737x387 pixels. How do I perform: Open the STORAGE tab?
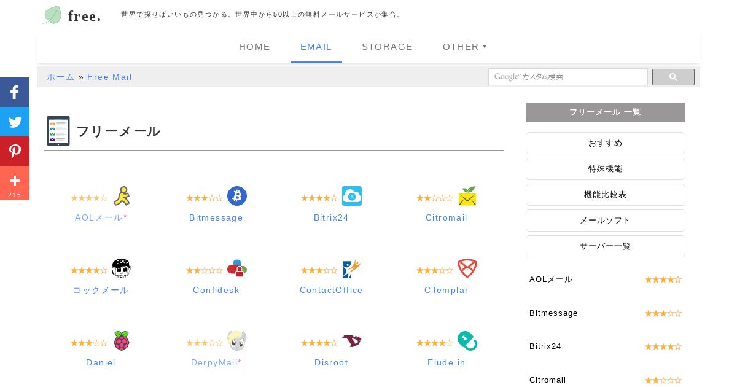click(388, 47)
